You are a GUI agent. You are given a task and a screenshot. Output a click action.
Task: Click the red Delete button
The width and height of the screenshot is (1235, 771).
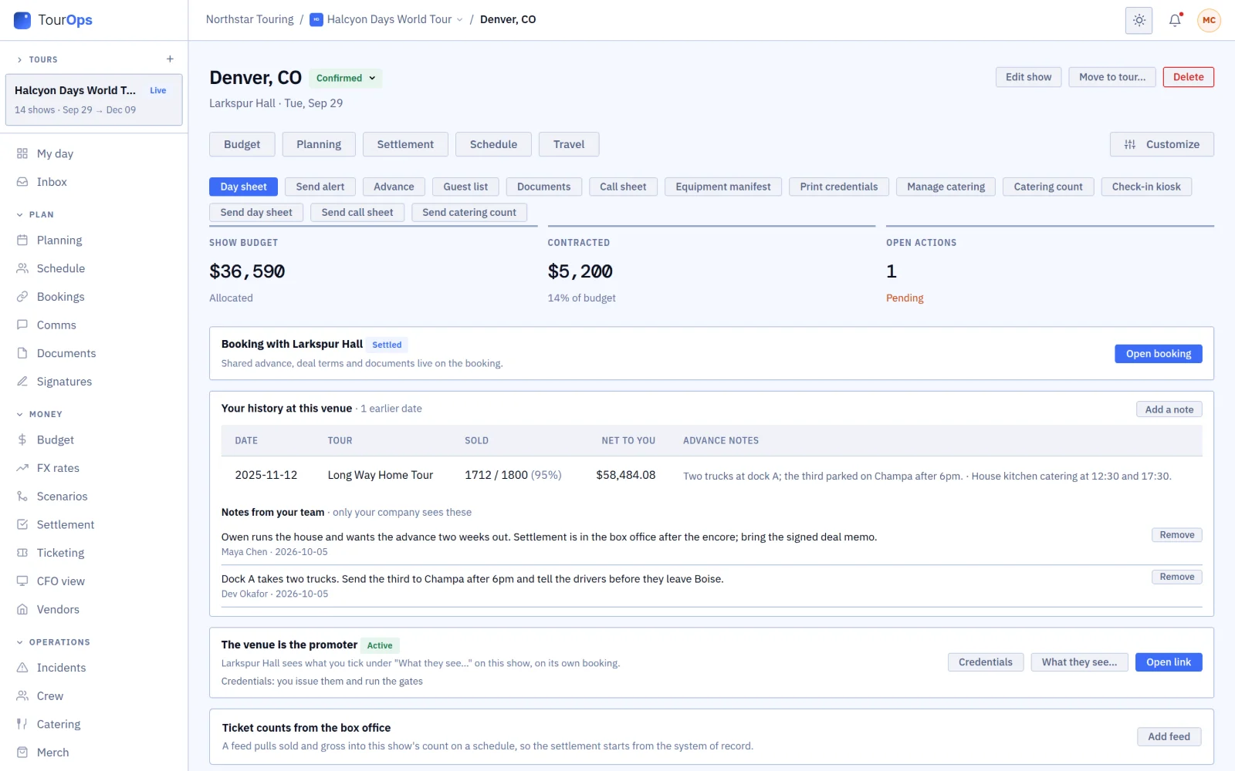[x=1188, y=77]
